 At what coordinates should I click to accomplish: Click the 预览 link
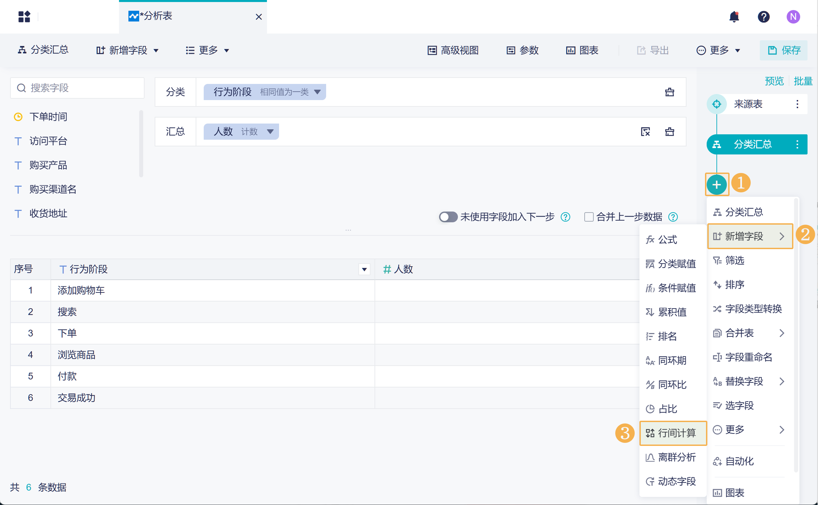(x=774, y=81)
